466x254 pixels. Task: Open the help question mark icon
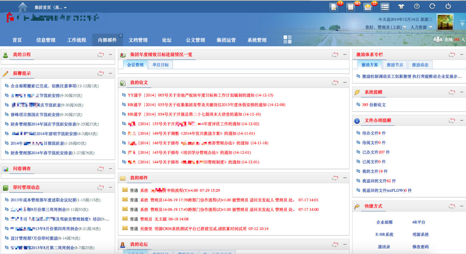(417, 7)
